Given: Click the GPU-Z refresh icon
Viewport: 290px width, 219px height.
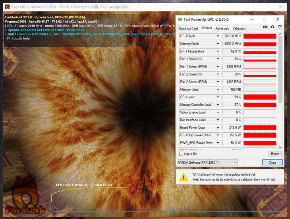Looking at the screenshot, I should coord(272,27).
